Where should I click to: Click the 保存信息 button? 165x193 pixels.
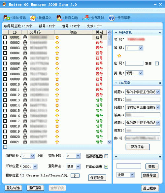tap(138, 147)
